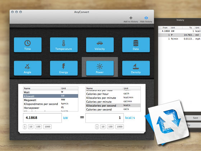Click the Name column header in target list
201x151 pixels.
[104, 88]
